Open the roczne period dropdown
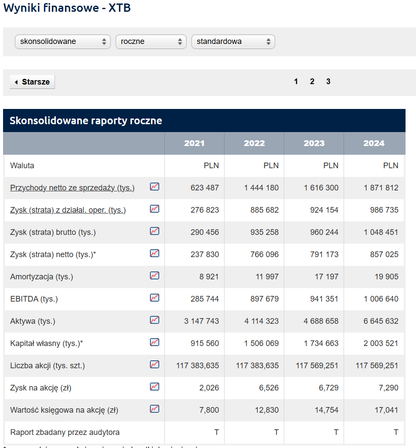Screen dimensions: 416x448 click(x=151, y=42)
